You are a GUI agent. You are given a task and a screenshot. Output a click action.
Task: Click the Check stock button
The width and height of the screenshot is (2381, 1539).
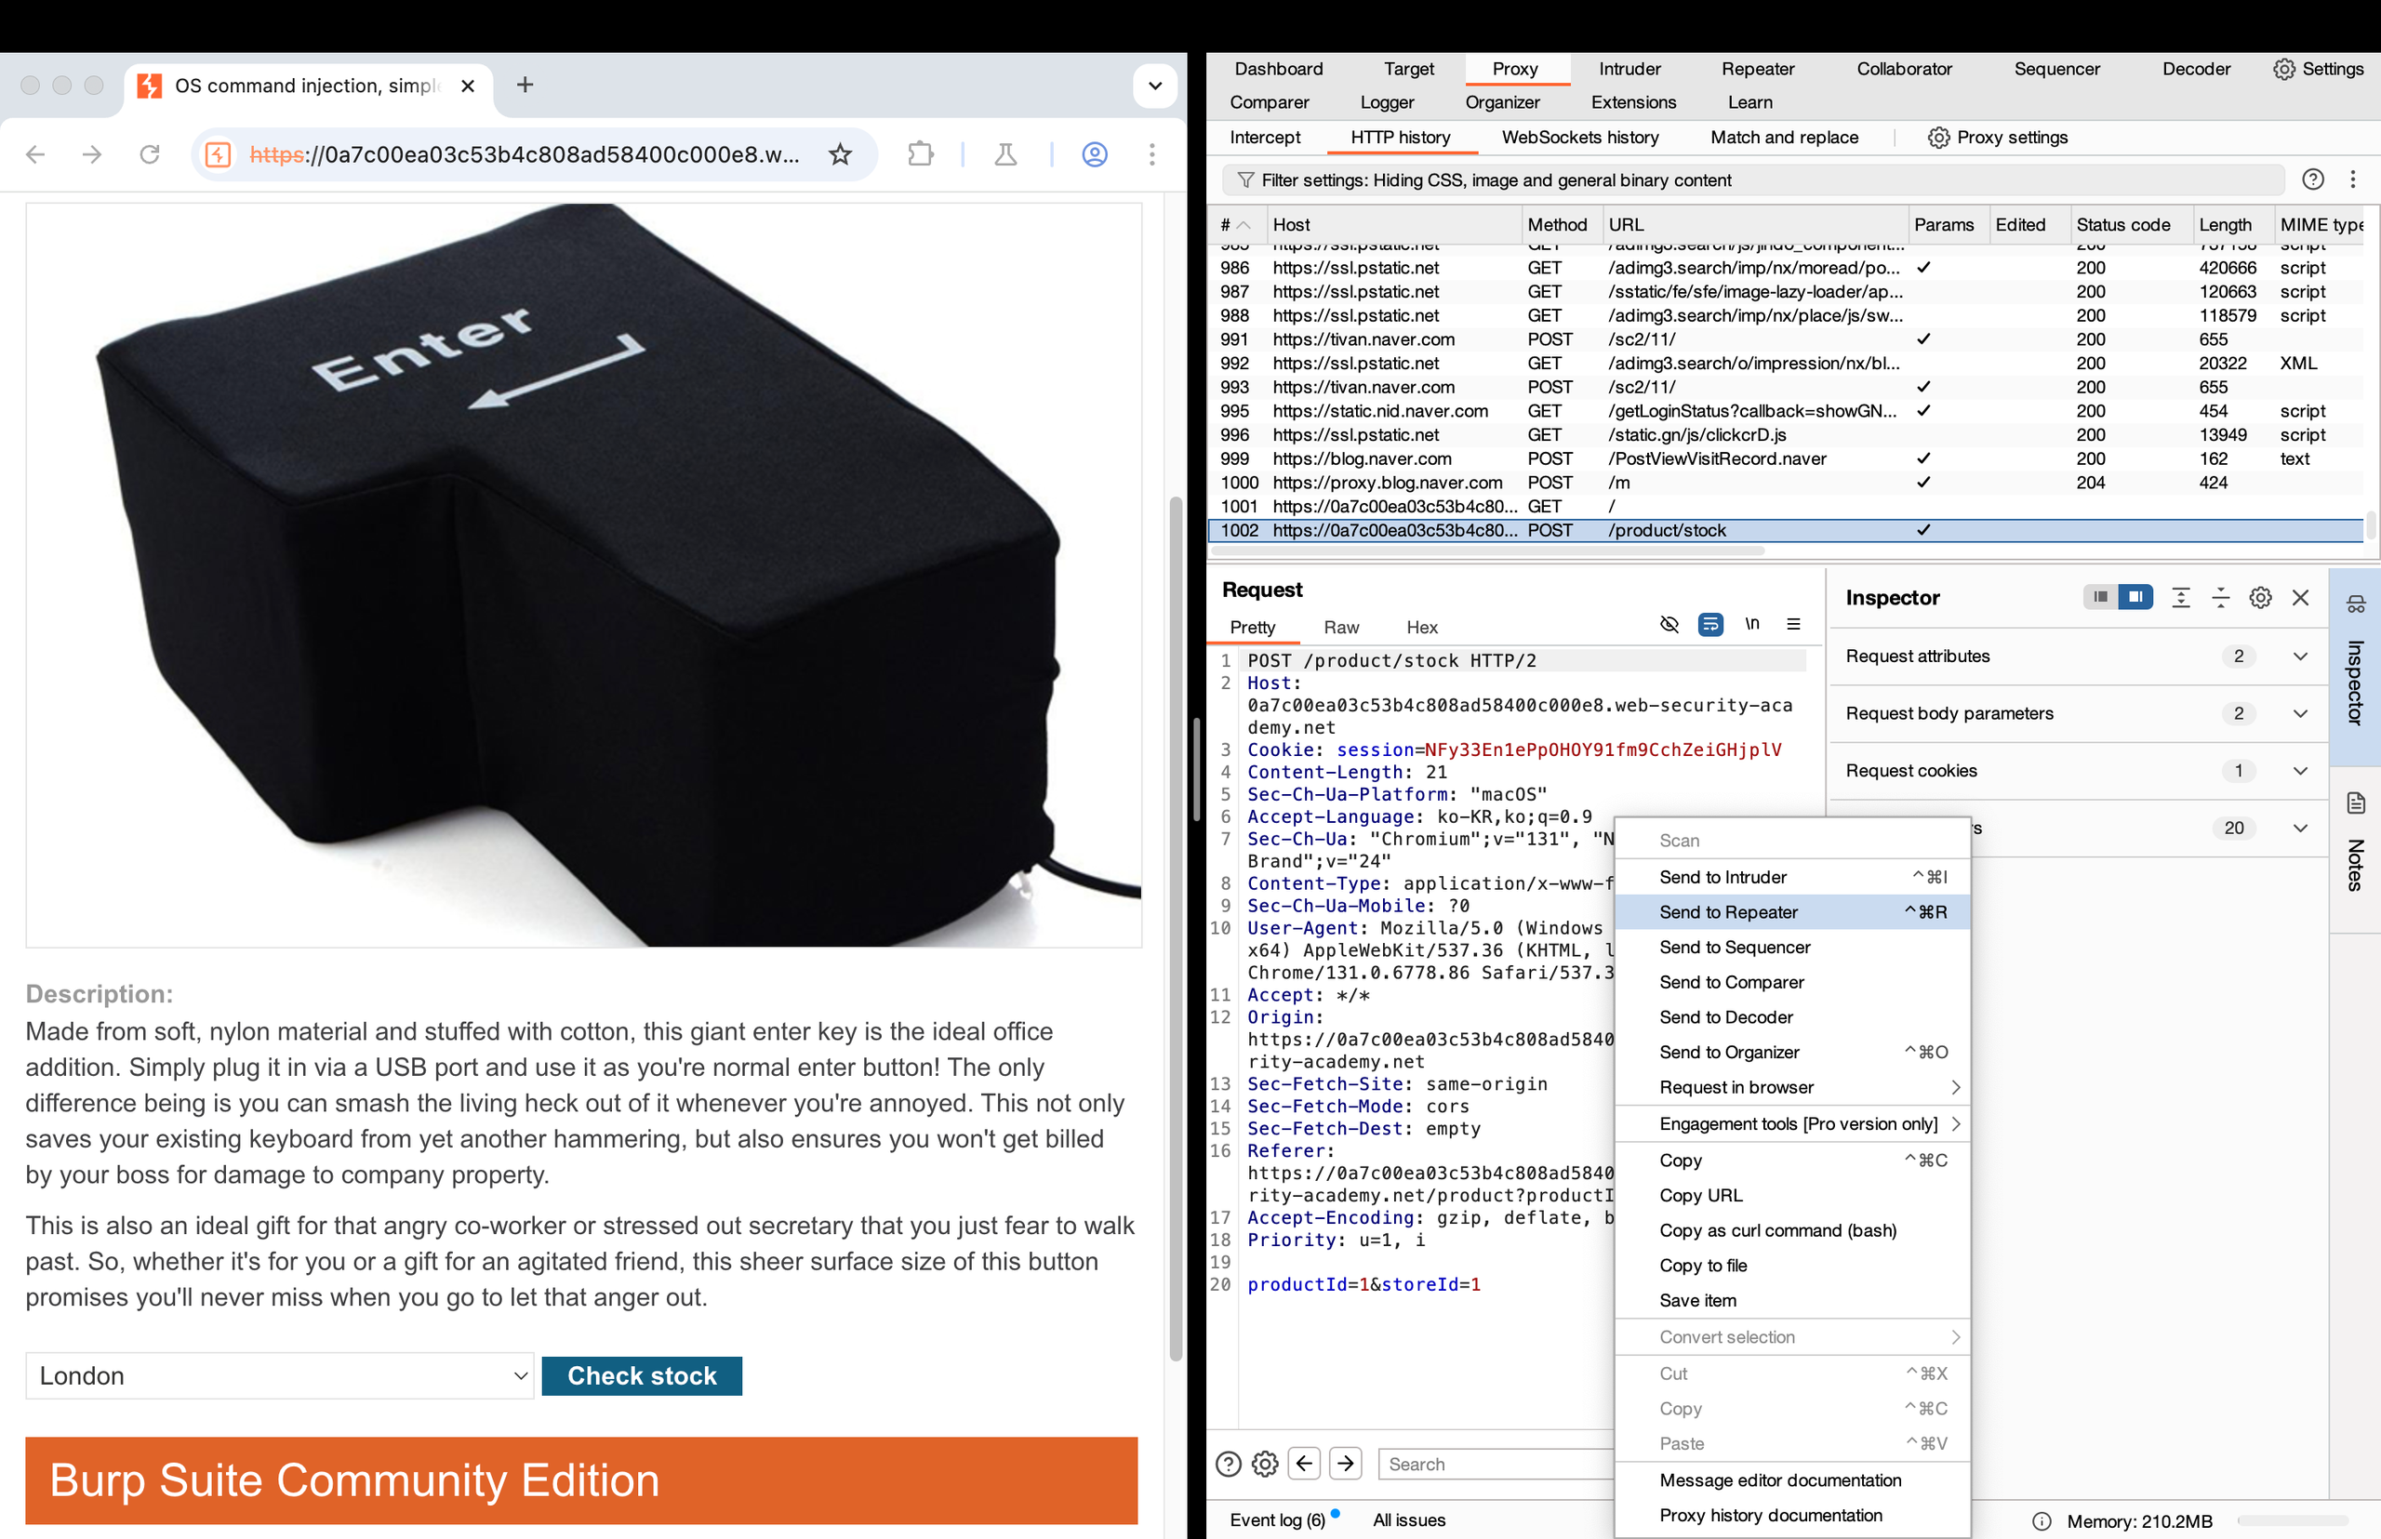coord(642,1375)
